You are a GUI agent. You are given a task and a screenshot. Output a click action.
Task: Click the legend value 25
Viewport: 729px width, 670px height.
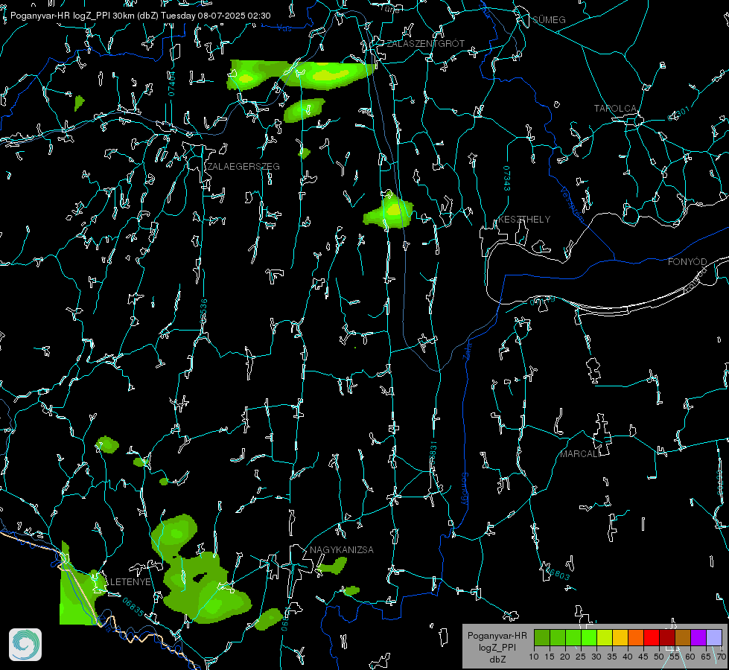(x=581, y=657)
